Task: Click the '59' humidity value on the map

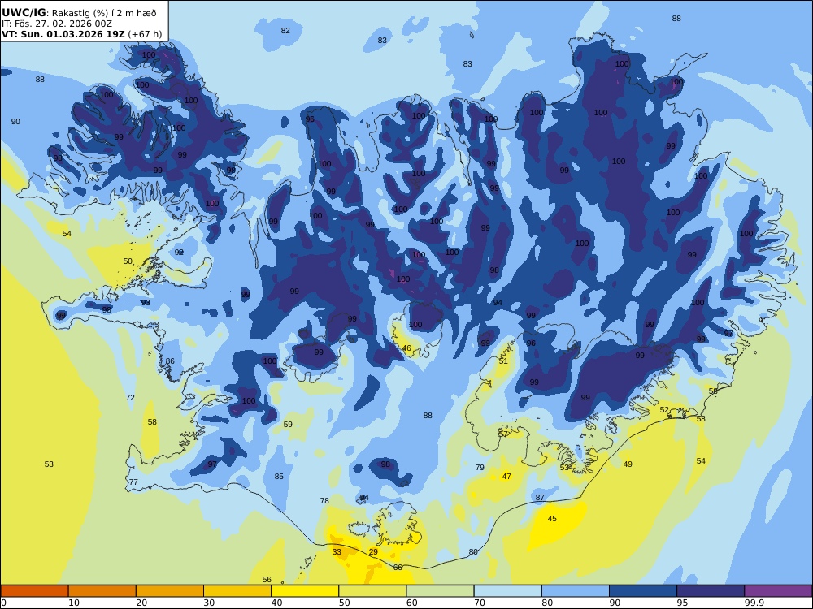Action: 288,425
